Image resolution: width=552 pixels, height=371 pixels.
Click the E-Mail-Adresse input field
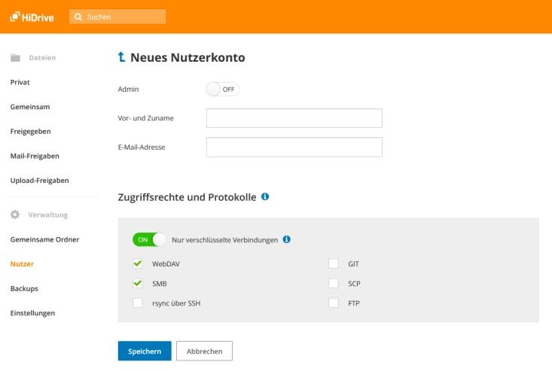click(x=294, y=147)
